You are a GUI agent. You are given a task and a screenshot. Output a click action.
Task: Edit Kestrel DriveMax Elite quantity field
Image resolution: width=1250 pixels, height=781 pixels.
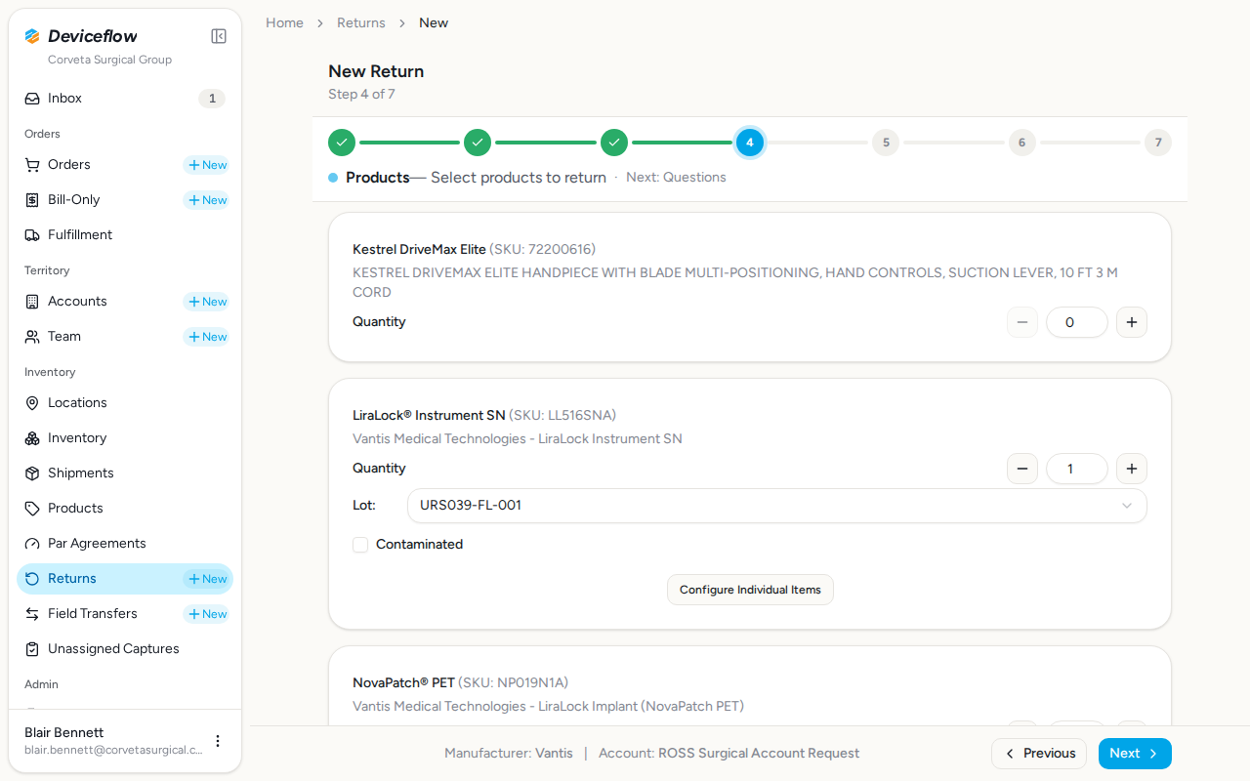(x=1077, y=322)
